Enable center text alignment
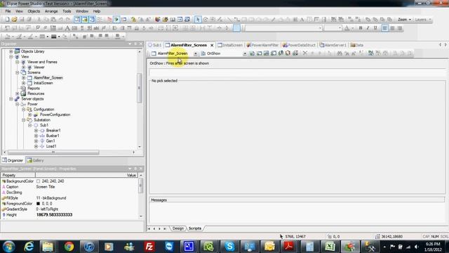The width and height of the screenshot is (449, 253). pyautogui.click(x=392, y=28)
